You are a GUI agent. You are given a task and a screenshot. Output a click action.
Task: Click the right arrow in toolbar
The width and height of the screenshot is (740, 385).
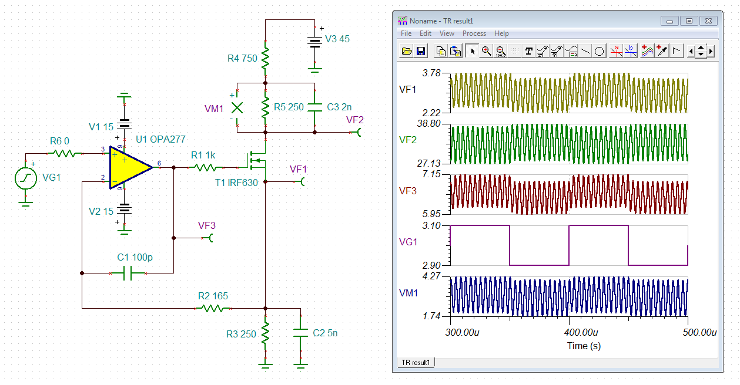(x=711, y=52)
